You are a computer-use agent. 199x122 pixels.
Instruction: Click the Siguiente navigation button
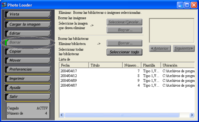tap(184, 48)
